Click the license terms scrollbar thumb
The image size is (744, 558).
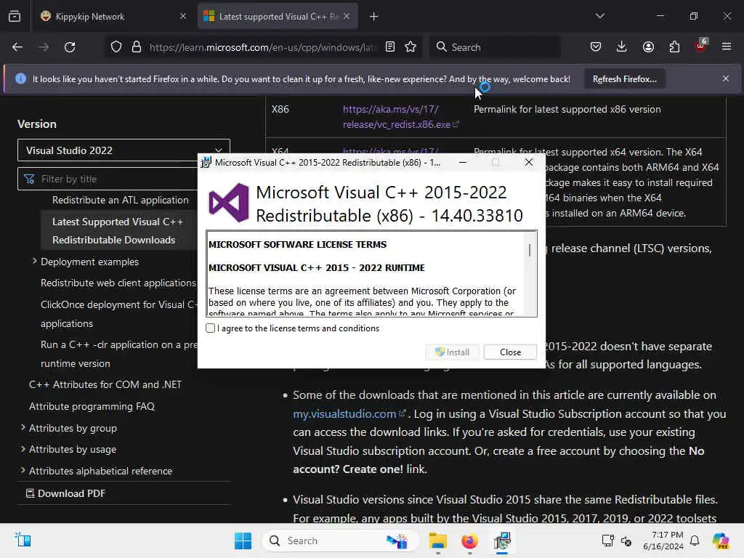pyautogui.click(x=530, y=250)
